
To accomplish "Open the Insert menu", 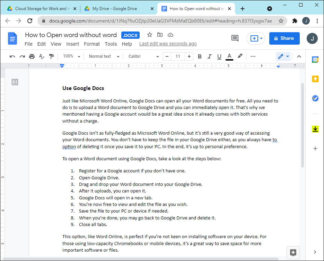I will tap(73, 44).
